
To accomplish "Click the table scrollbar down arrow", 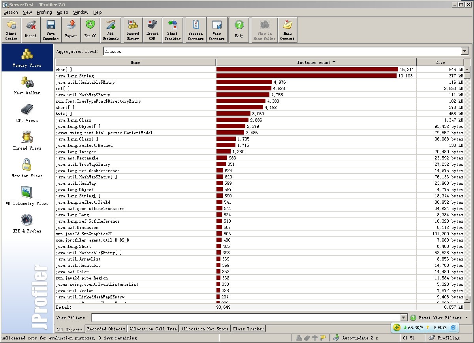I will tap(467, 300).
